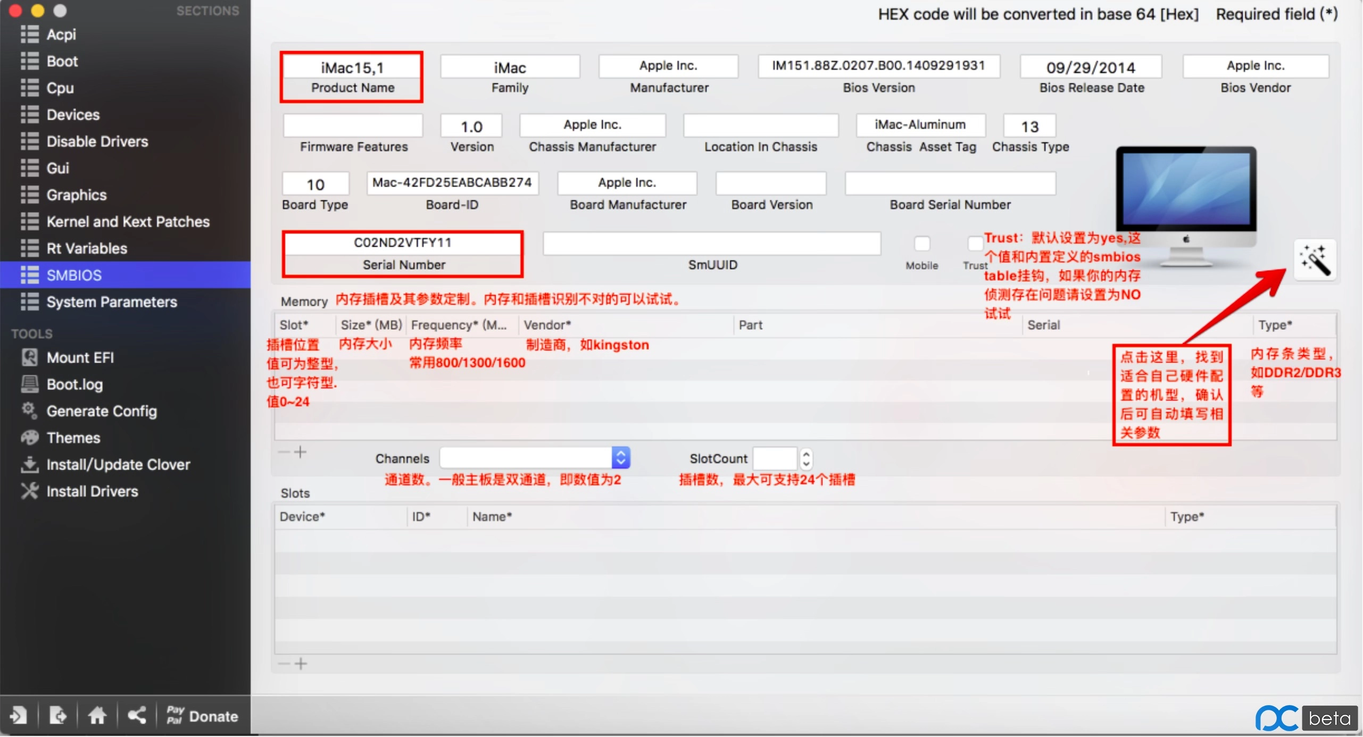Click the Generate Config gear icon

click(29, 410)
